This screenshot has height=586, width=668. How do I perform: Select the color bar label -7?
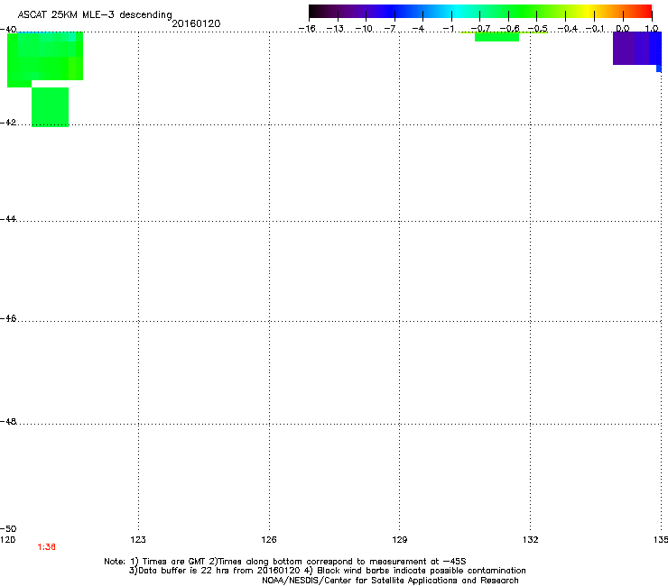pos(390,29)
